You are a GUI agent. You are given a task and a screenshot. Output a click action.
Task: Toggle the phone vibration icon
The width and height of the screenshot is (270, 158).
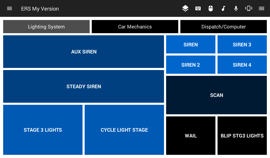[249, 8]
